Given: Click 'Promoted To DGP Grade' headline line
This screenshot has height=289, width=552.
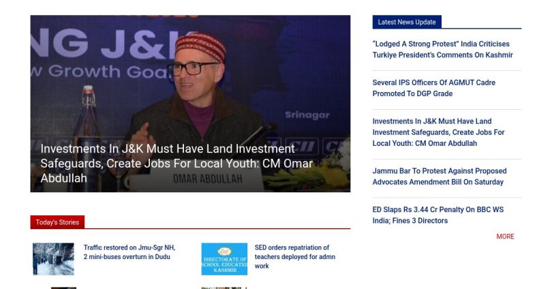Looking at the screenshot, I should (412, 93).
